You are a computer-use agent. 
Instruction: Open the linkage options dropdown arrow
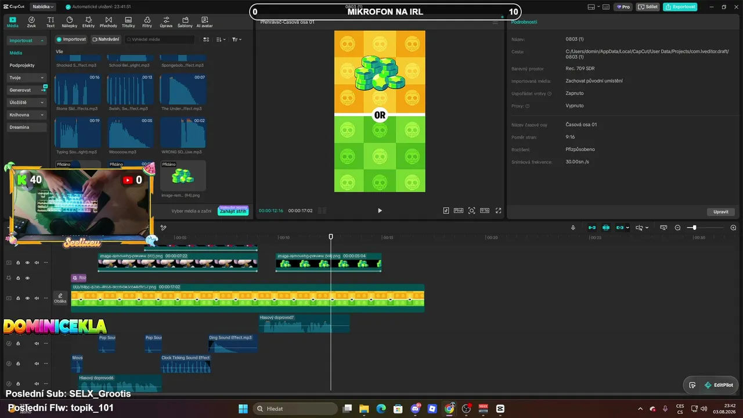pos(627,228)
